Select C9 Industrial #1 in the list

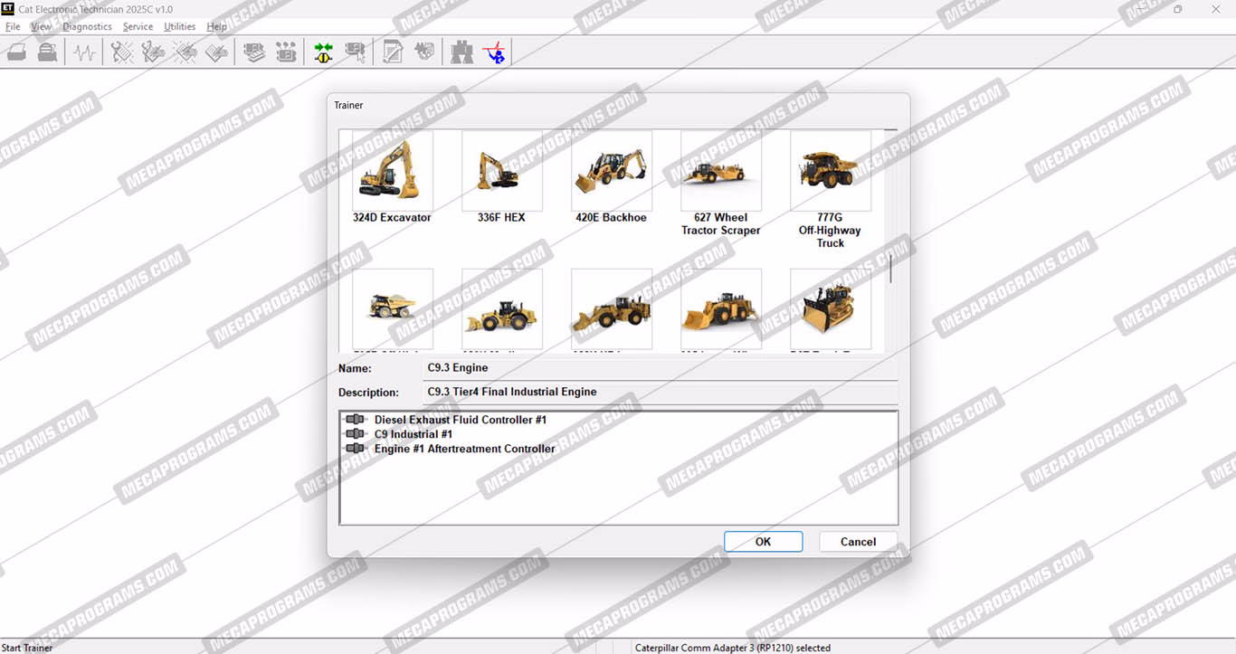pos(413,434)
